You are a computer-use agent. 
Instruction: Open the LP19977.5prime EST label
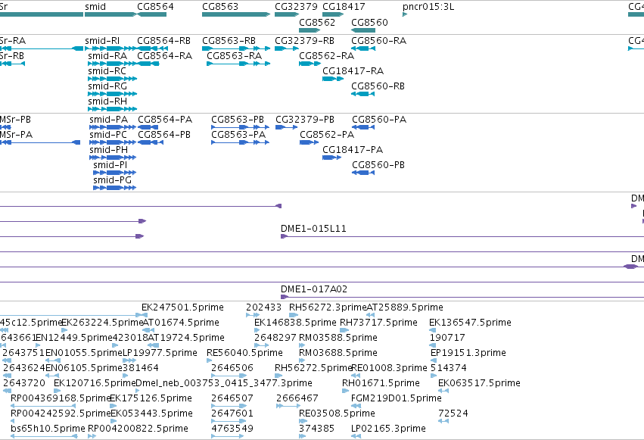click(x=160, y=353)
